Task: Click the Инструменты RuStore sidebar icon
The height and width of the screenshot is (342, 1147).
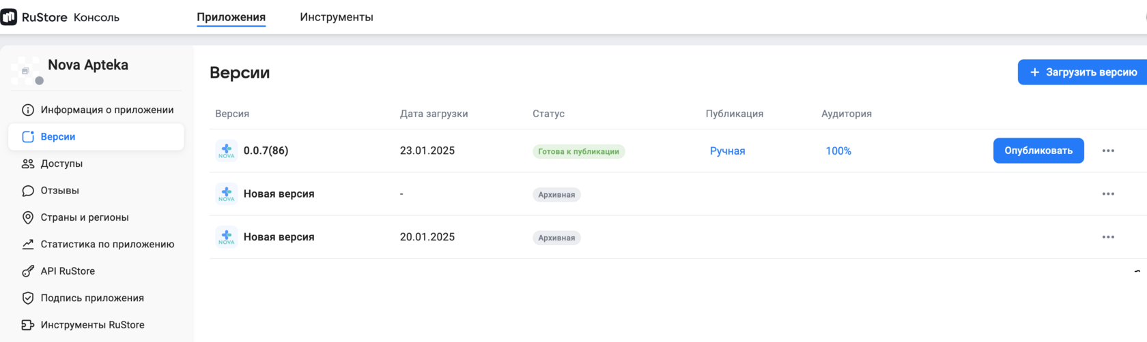Action: click(x=28, y=325)
